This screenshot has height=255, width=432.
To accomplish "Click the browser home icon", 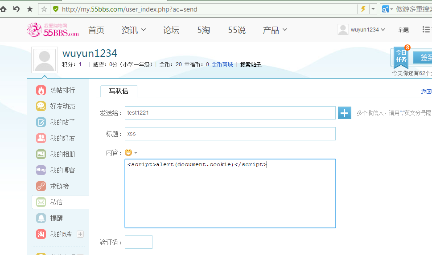I will 3,9.
